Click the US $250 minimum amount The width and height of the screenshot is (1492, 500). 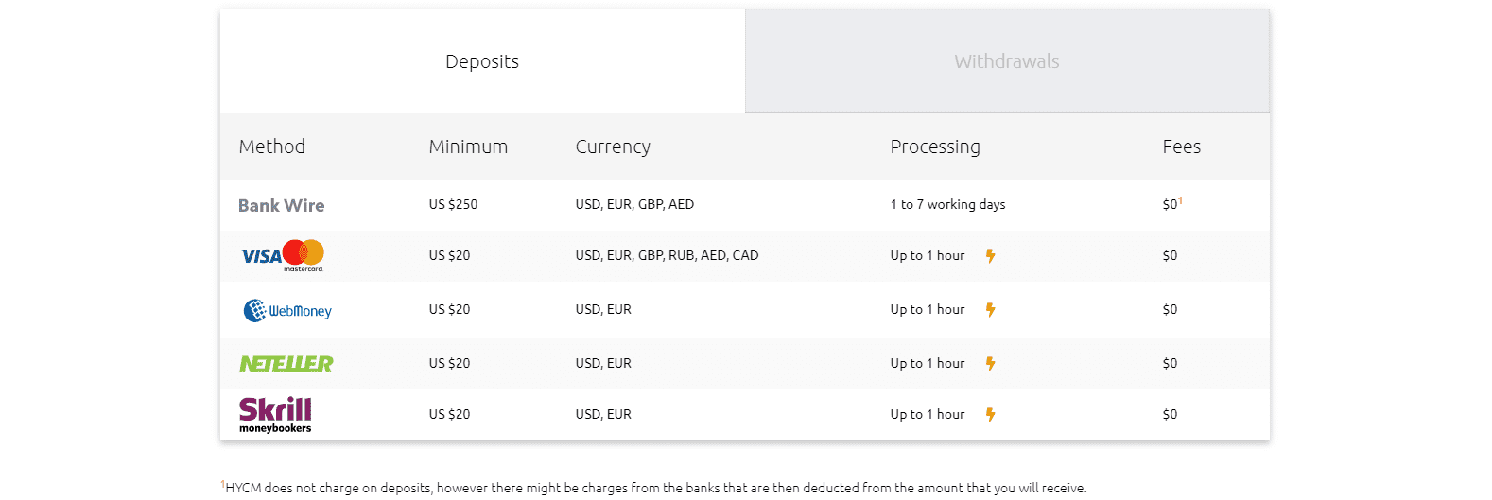tap(453, 204)
